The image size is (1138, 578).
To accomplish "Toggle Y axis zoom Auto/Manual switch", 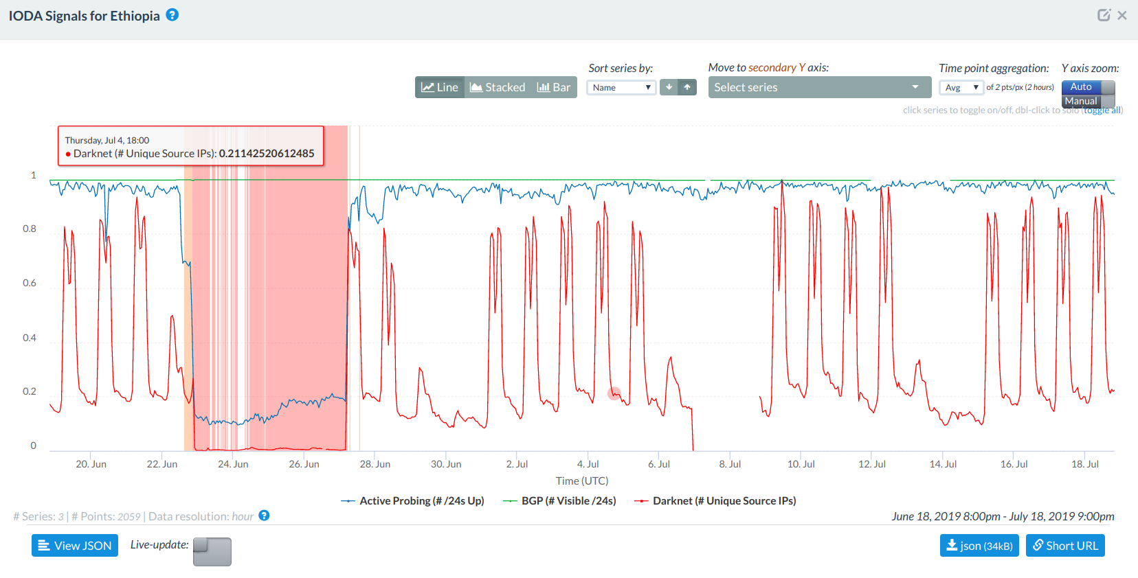I will (x=1088, y=94).
